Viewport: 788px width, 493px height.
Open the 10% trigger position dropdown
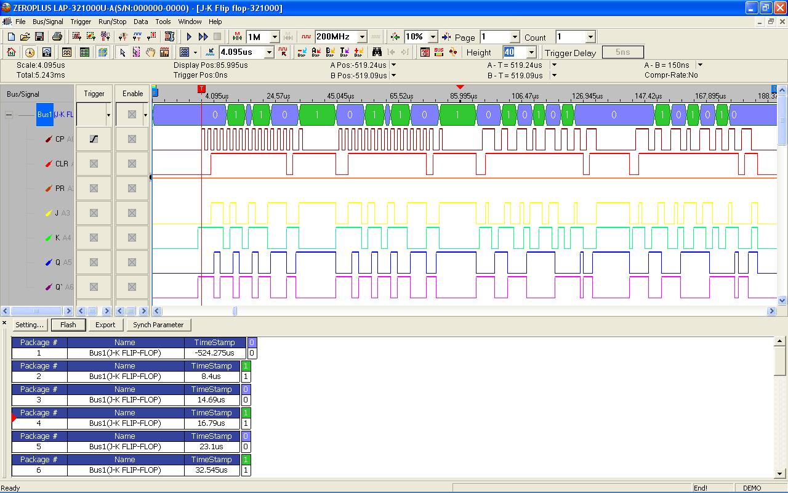433,37
